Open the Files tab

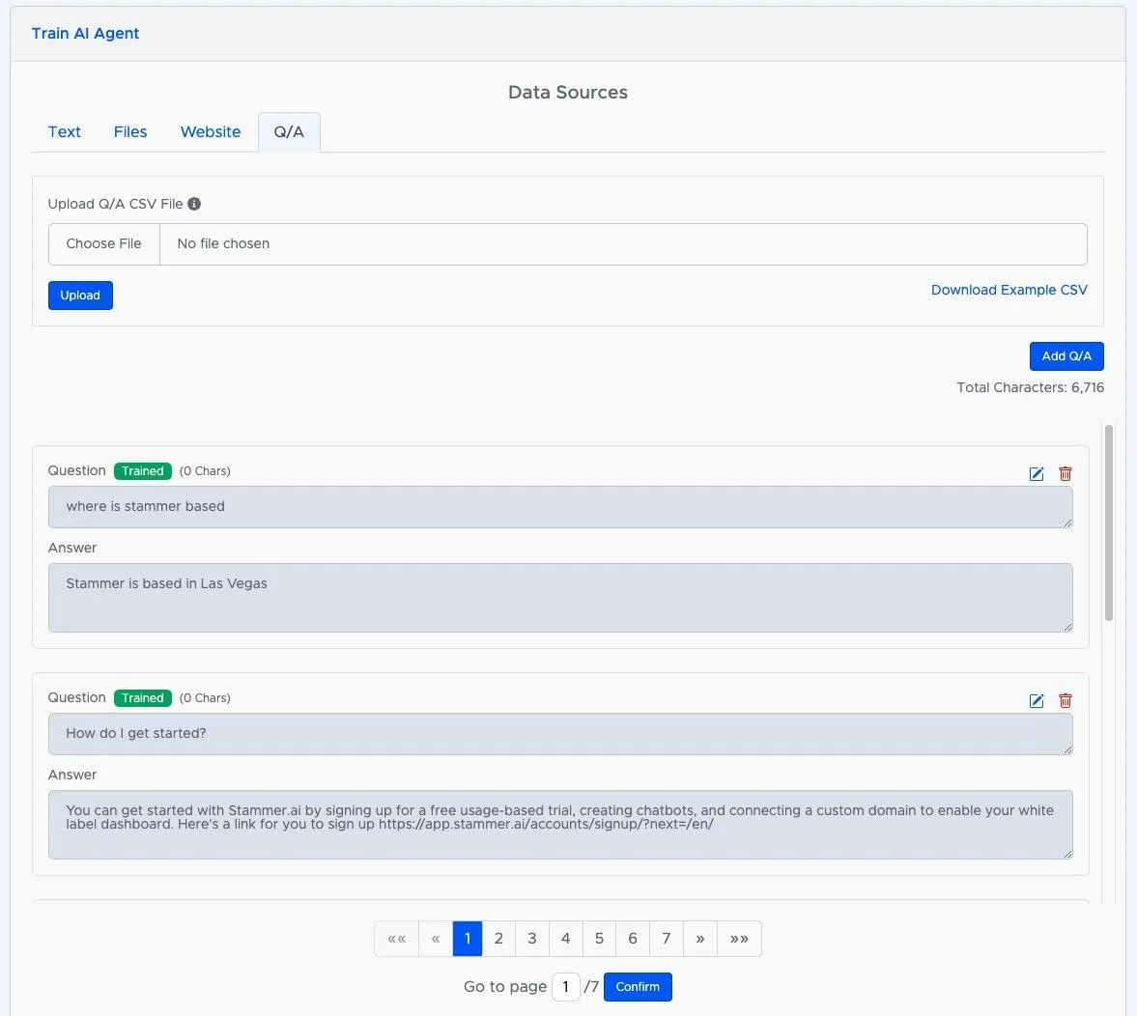click(130, 132)
